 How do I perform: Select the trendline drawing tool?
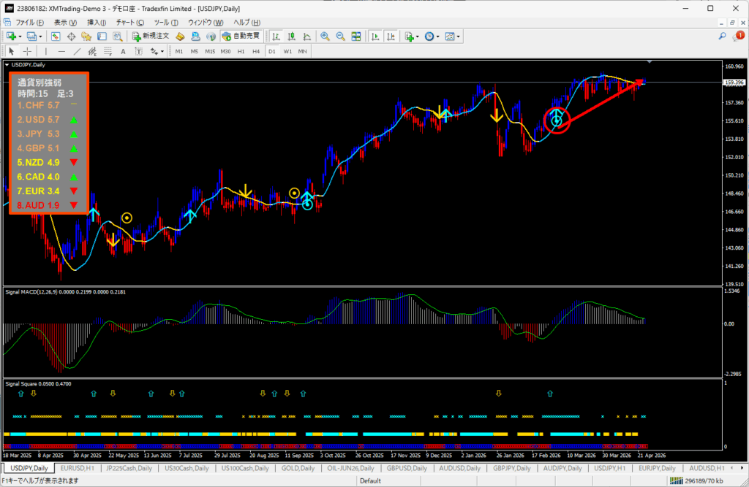click(78, 51)
